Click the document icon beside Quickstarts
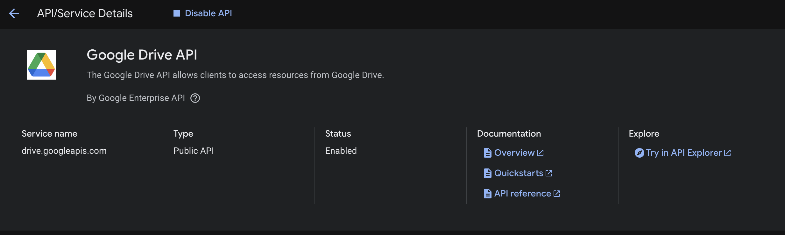 [x=487, y=173]
